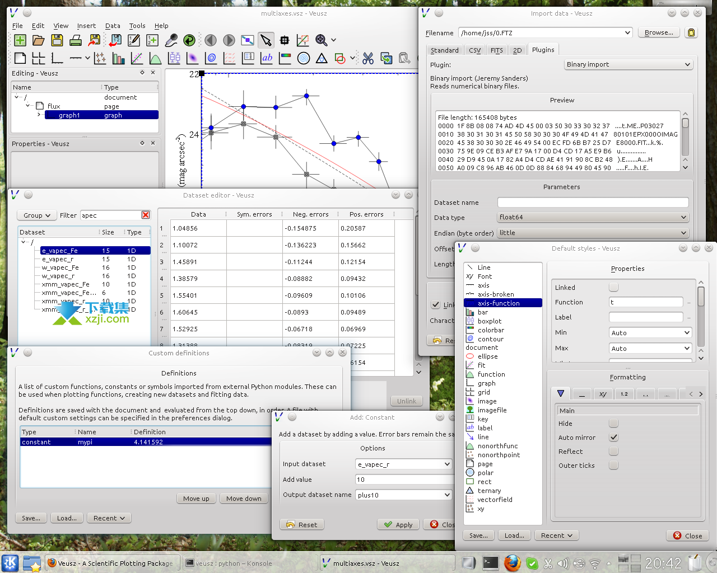Add a ternary graph widget from toolbar

322,58
